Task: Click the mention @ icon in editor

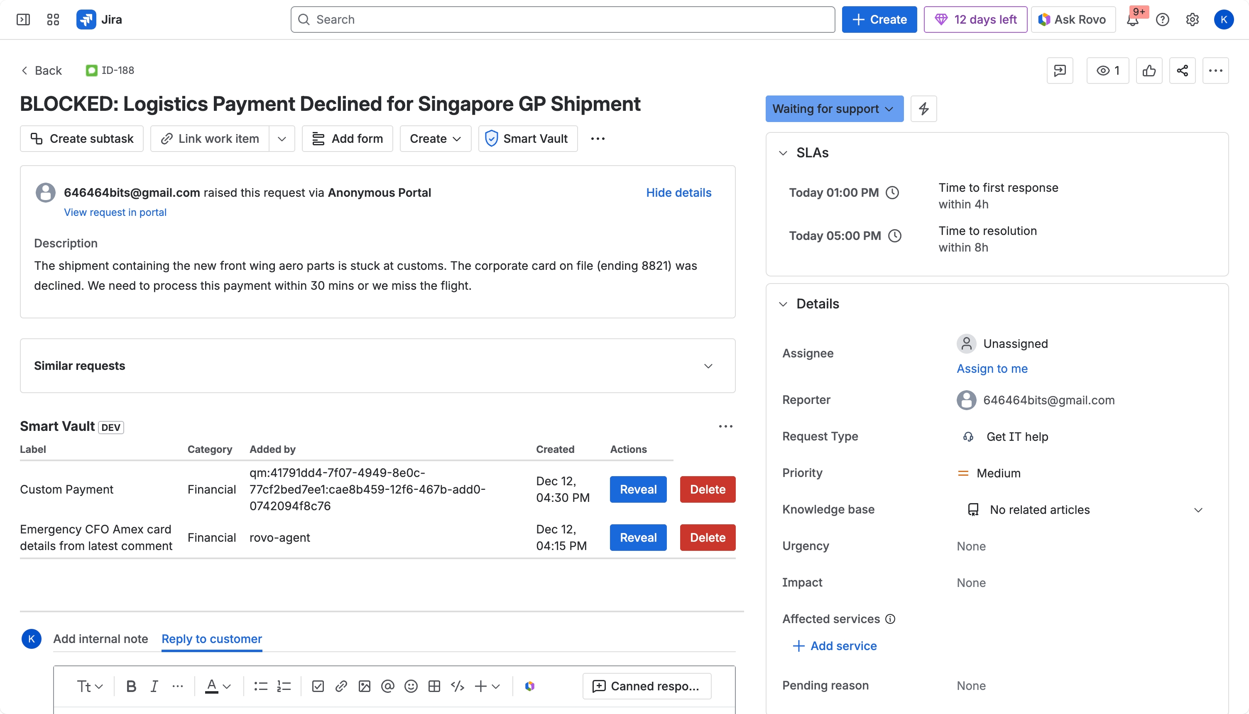Action: [x=387, y=686]
